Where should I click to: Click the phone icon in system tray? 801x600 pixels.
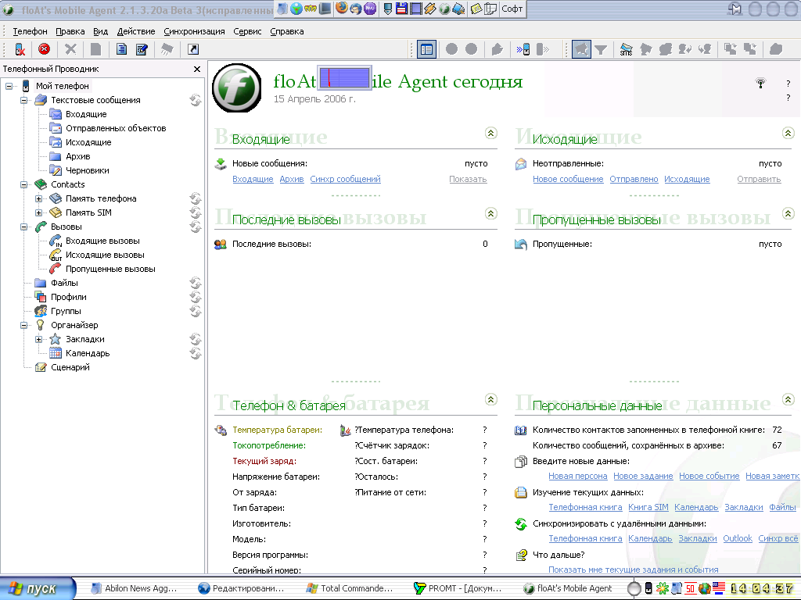point(648,588)
